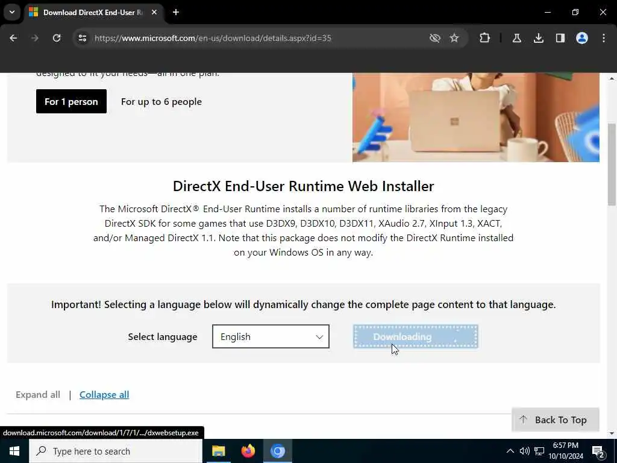Viewport: 617px width, 463px height.
Task: Click Collapse all link
Action: coord(104,394)
